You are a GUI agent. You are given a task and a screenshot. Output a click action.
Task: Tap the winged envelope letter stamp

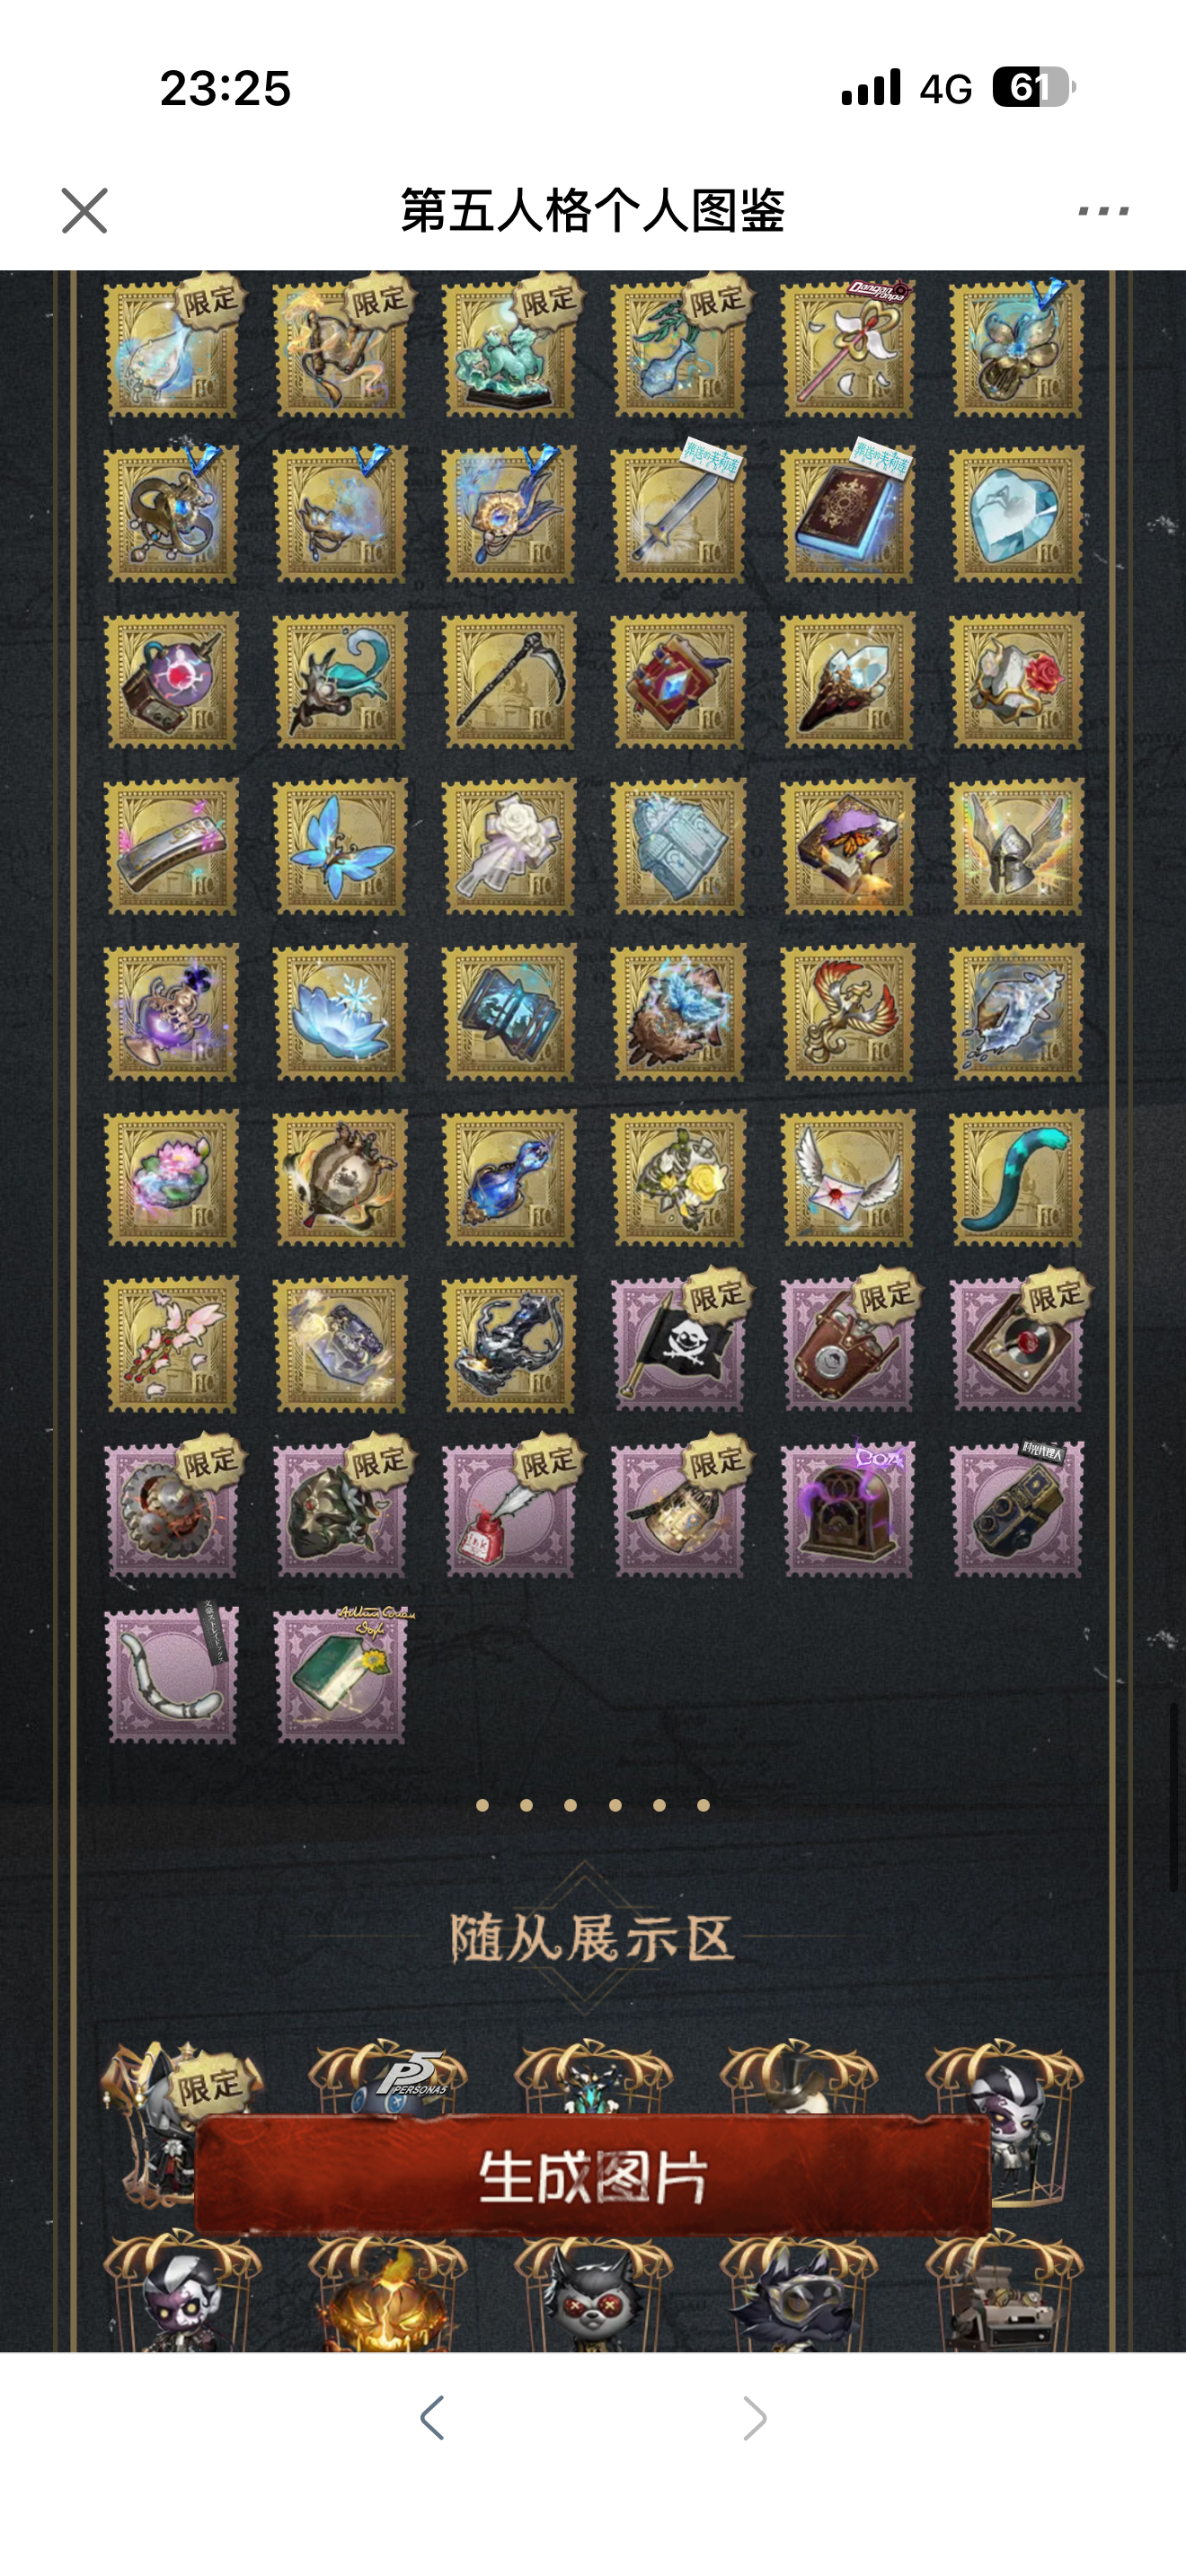[x=848, y=1178]
